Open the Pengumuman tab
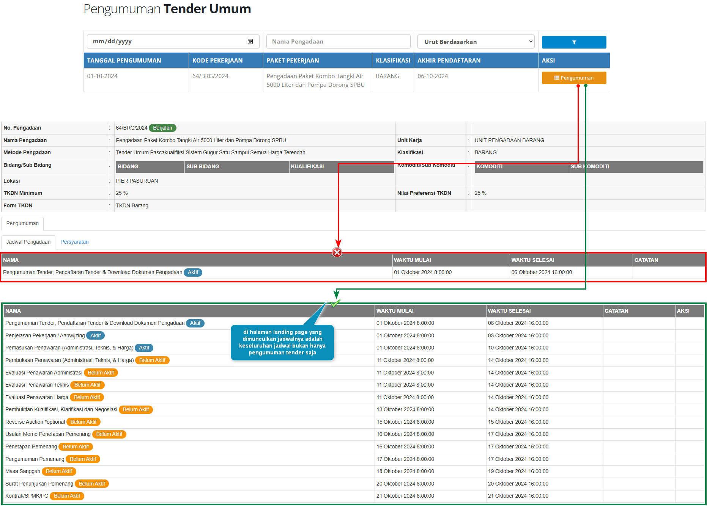Viewport: 707px width, 506px height. pyautogui.click(x=22, y=223)
